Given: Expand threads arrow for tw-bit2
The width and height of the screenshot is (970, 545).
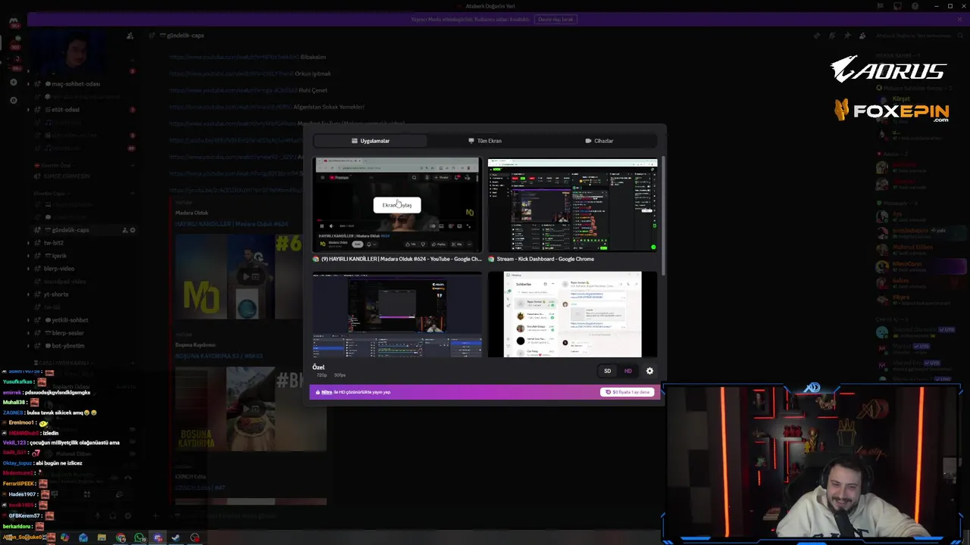Looking at the screenshot, I should coord(28,243).
